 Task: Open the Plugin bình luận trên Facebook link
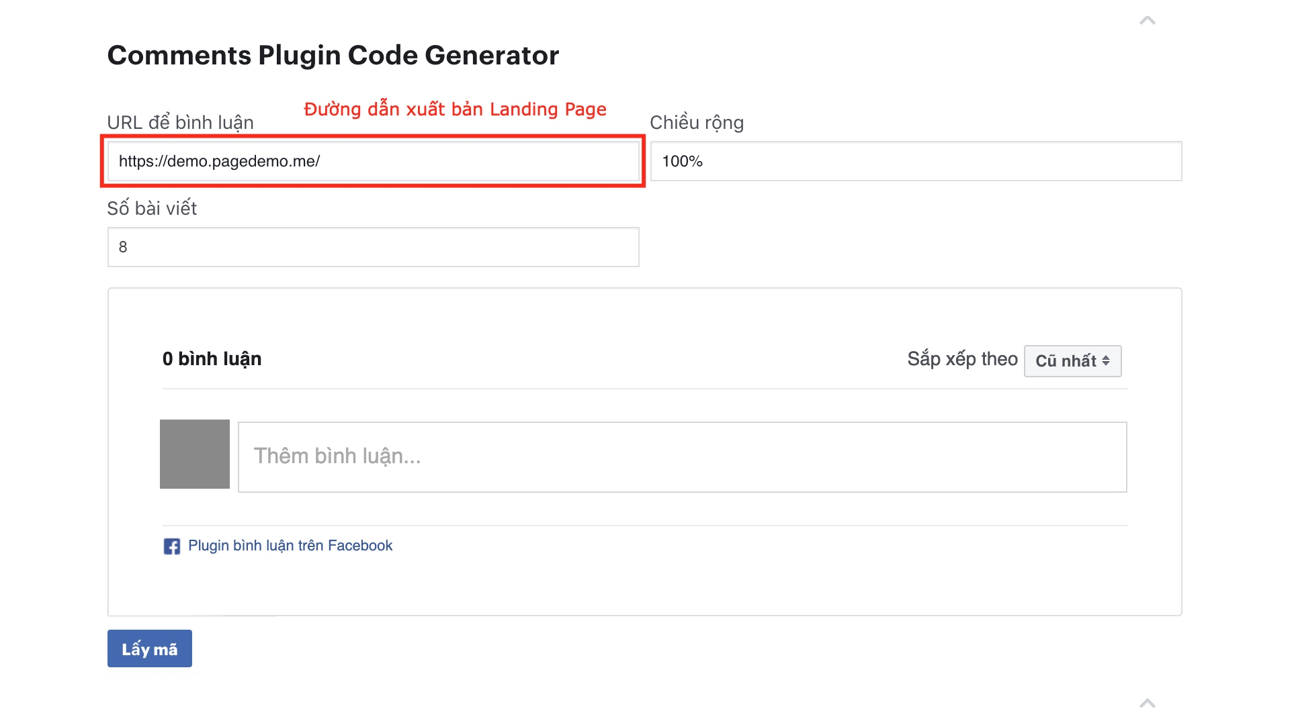[x=290, y=546]
